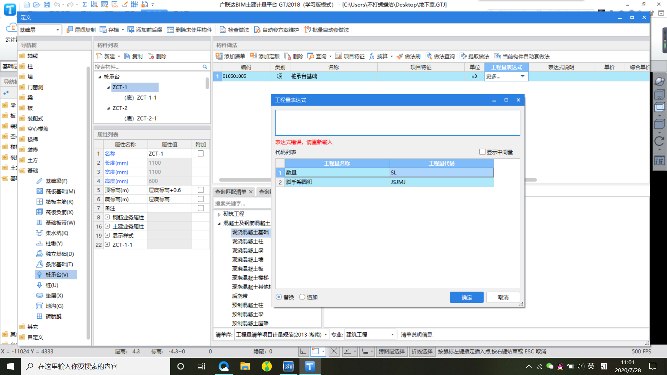Click 折线选择 status bar button
This screenshot has height=375, width=667.
click(x=422, y=351)
